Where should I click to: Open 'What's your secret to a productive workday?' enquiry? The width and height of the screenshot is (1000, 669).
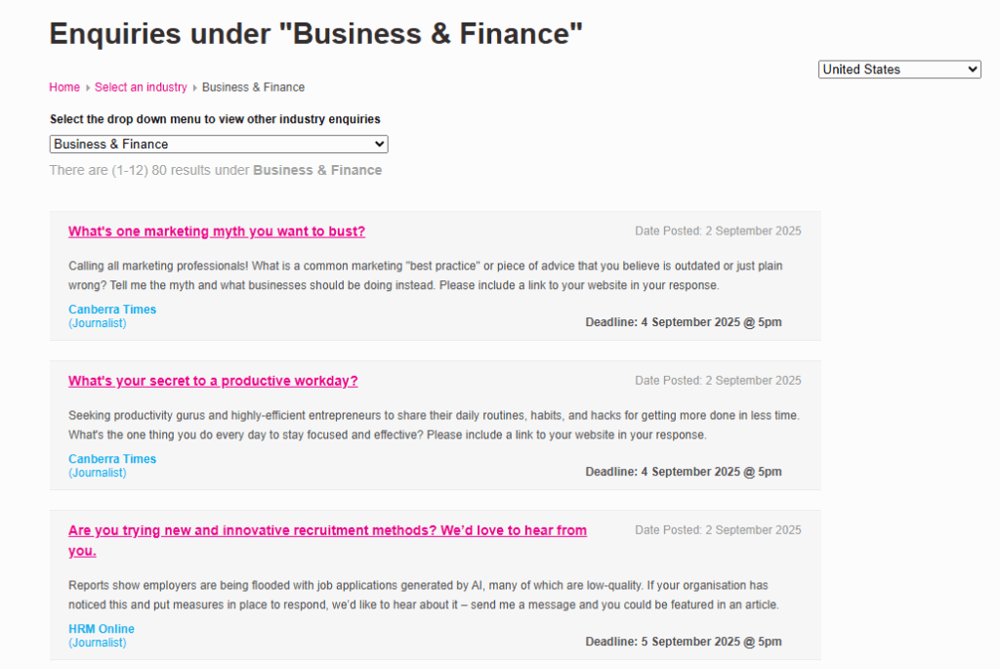pos(213,381)
